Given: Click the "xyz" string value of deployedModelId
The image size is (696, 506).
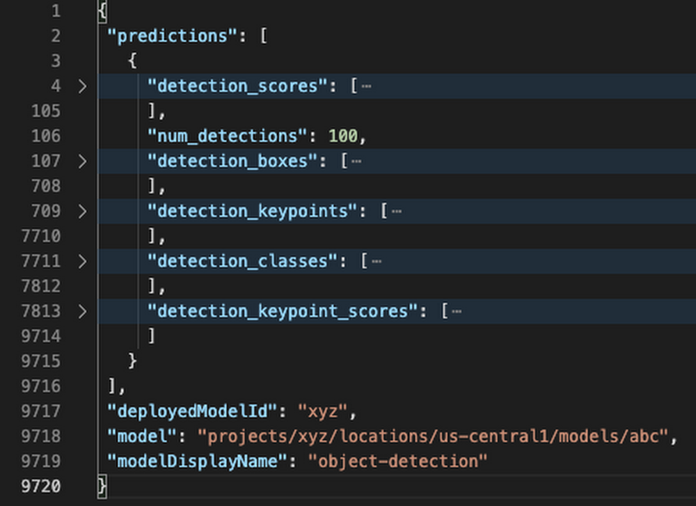Looking at the screenshot, I should (322, 411).
